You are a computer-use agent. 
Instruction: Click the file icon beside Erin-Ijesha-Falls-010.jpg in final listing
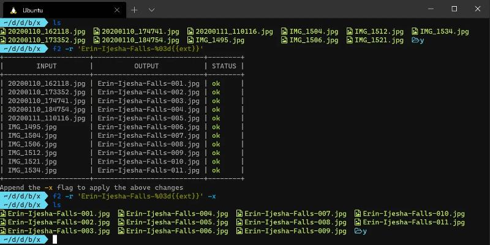tap(358, 214)
